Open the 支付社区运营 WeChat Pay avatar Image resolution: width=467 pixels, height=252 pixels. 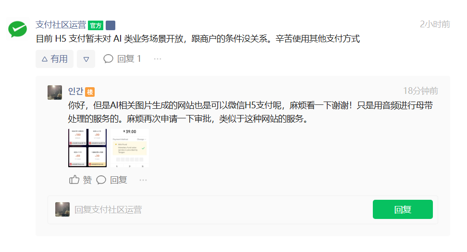[x=17, y=29]
